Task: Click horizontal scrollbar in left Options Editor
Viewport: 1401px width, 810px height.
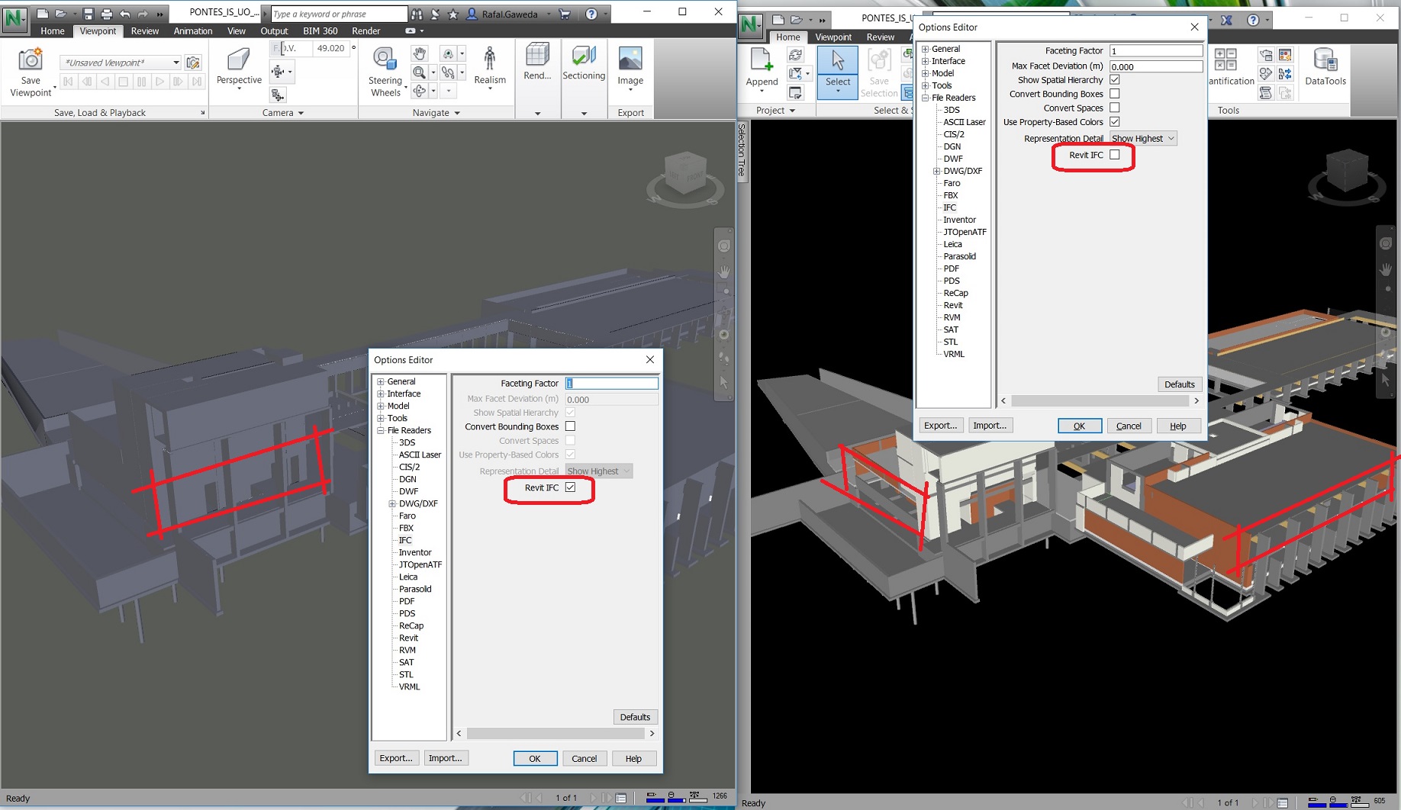Action: (556, 733)
